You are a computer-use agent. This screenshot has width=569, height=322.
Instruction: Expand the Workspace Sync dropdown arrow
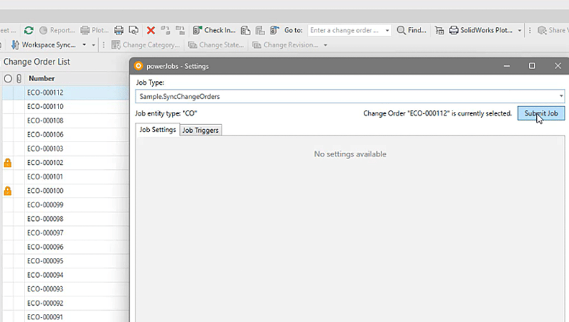(x=84, y=45)
